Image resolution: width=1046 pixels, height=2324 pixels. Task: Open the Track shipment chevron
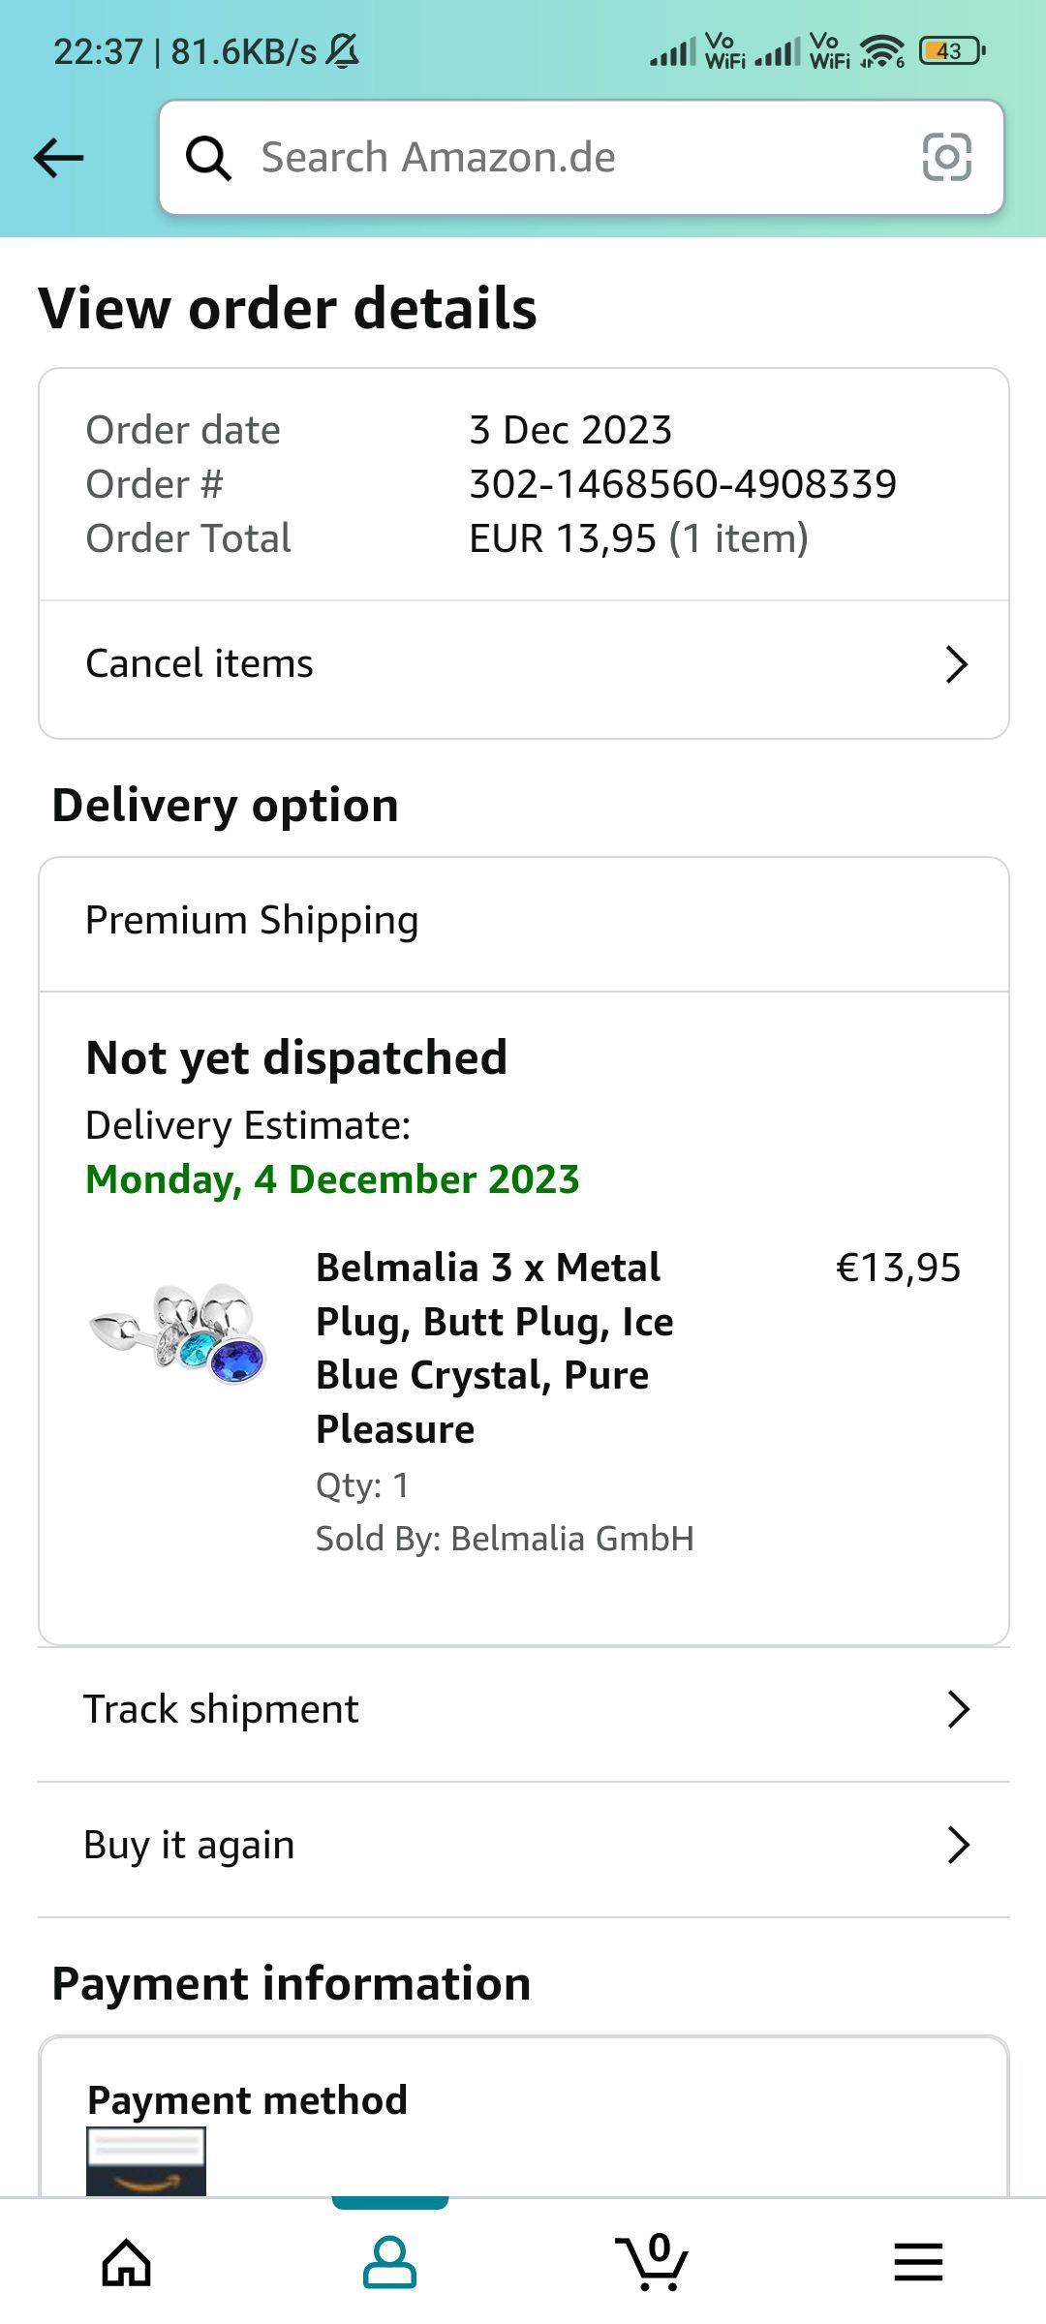[958, 1710]
